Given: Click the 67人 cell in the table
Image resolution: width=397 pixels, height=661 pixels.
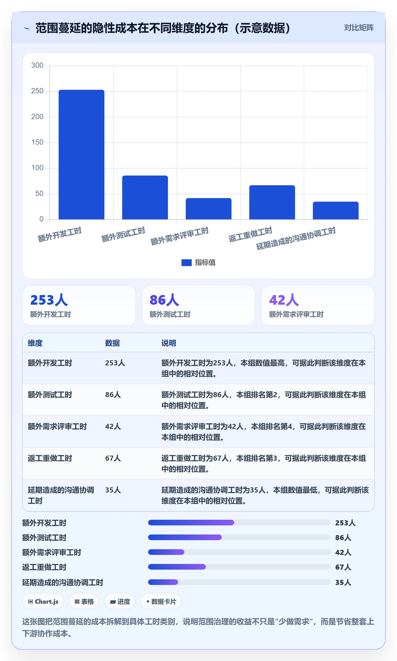Looking at the screenshot, I should [x=113, y=458].
